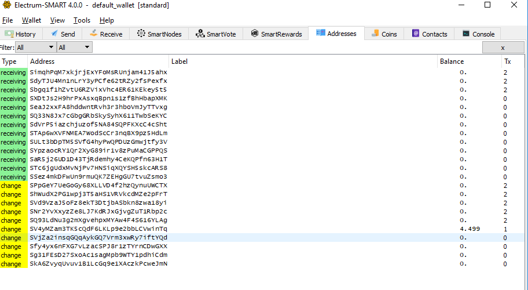The image size is (528, 290).
Task: Select change address SVjZa2insqGQqAykGQ7Vrm3xwRy7iftYQd
Action: 98,238
